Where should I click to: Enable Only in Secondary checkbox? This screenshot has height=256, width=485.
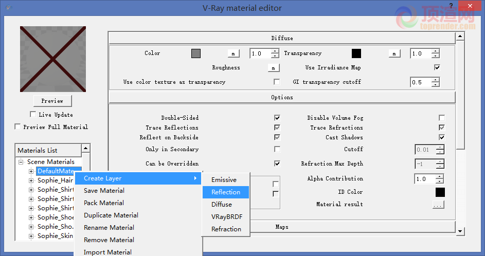pos(277,149)
